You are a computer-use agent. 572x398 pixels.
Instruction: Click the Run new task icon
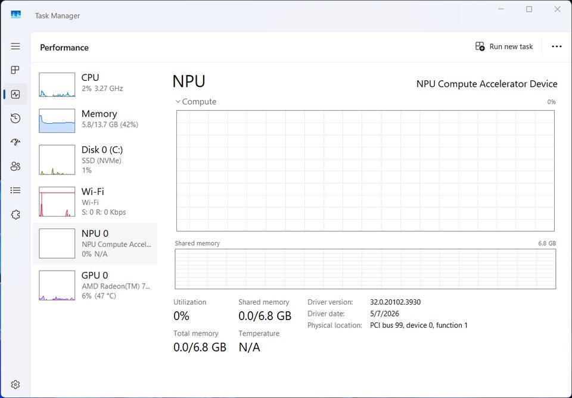480,46
